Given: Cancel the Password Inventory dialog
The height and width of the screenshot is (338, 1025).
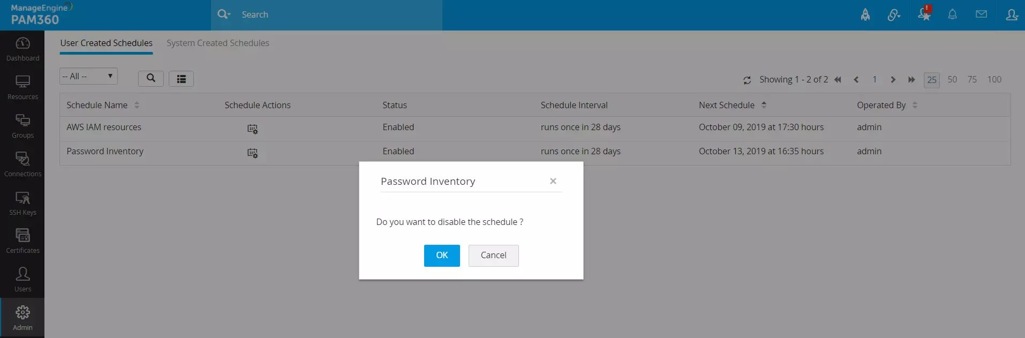Looking at the screenshot, I should (493, 256).
